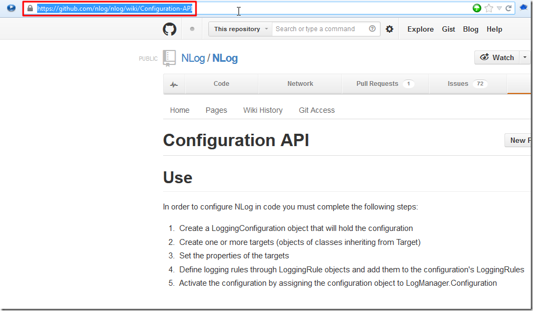The image size is (533, 311).
Task: Click the sentence beginning In order to configure NLog
Action: [291, 207]
